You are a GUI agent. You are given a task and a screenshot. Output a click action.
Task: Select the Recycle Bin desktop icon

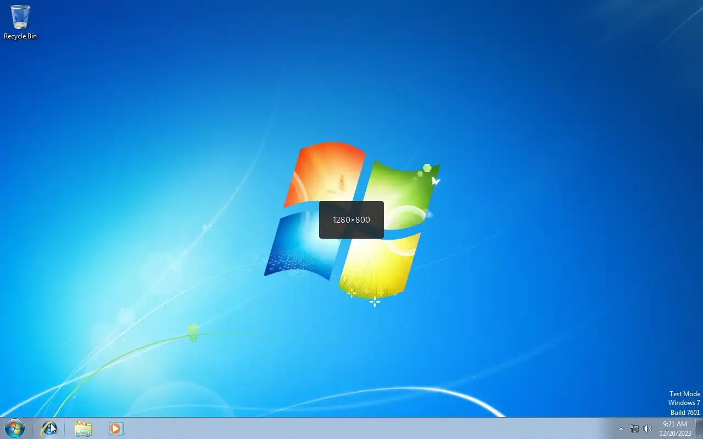click(20, 22)
